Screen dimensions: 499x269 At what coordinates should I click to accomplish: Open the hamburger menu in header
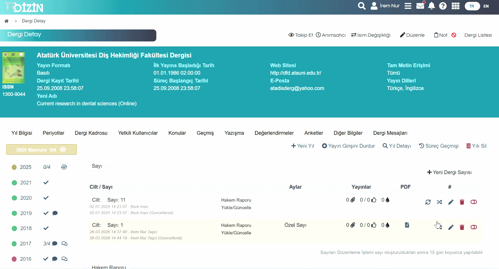click(408, 6)
